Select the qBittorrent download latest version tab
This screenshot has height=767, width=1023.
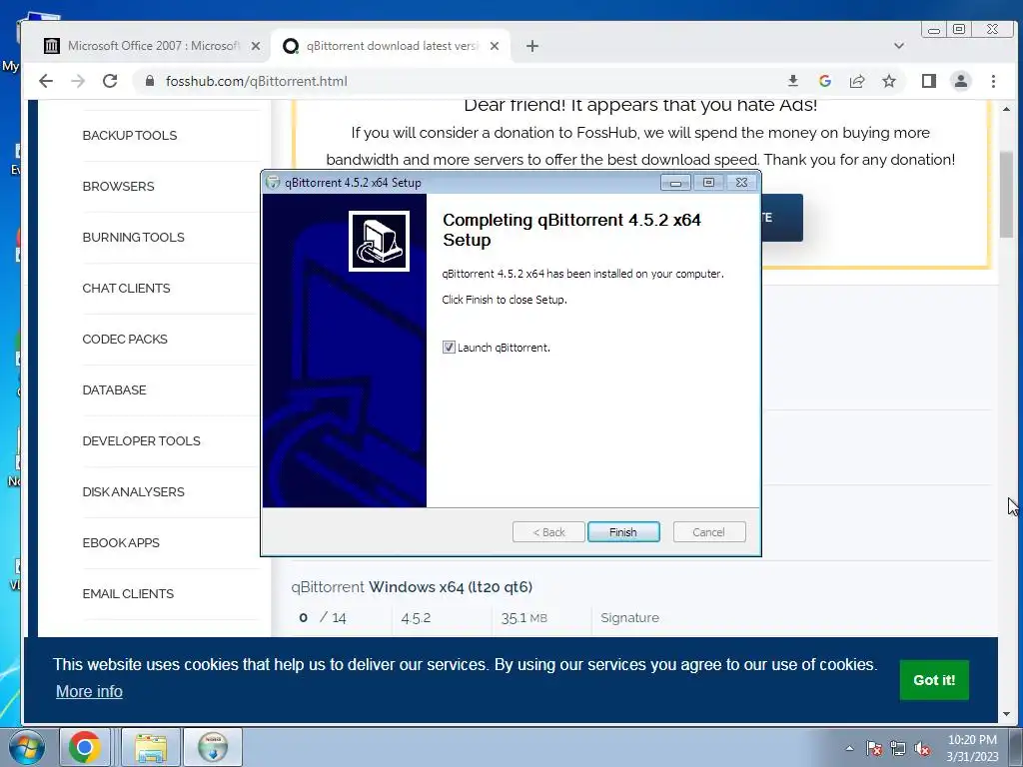click(392, 46)
